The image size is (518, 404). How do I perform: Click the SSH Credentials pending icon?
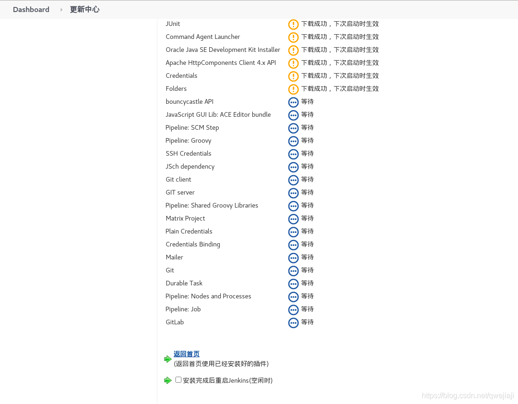click(293, 154)
